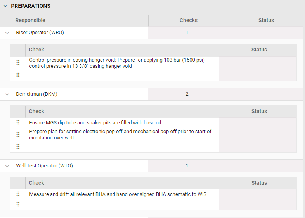Select the MGS dip tube base oil check

tap(95, 123)
